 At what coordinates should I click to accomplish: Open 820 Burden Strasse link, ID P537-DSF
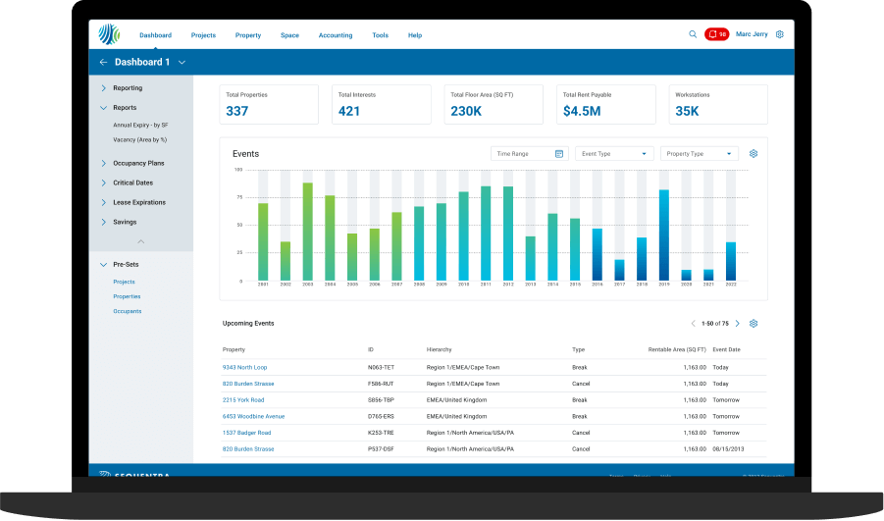(x=248, y=448)
